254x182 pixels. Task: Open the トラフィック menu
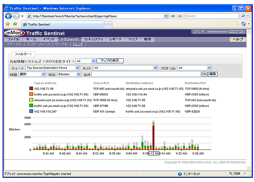click(69, 39)
